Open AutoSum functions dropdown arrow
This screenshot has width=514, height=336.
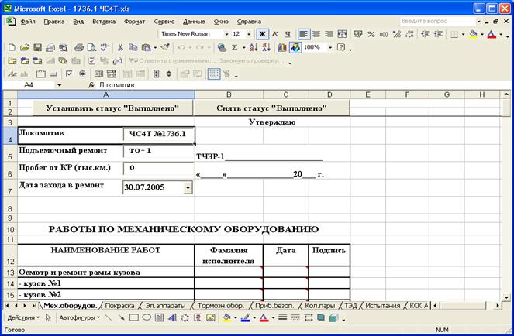click(243, 47)
